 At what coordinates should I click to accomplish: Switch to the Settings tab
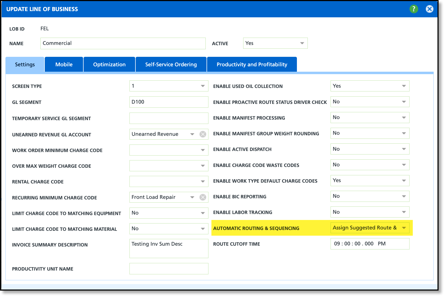coord(25,64)
